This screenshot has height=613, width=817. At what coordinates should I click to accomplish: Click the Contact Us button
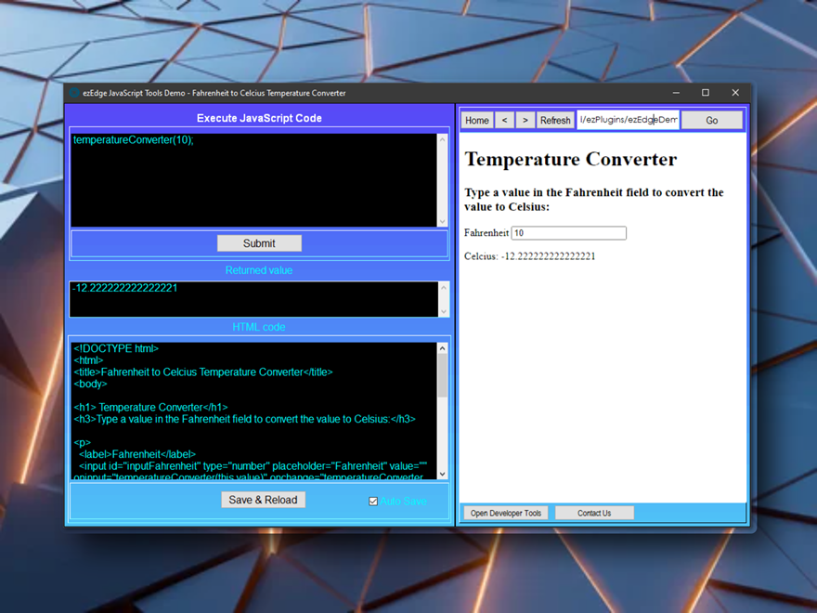pos(594,513)
